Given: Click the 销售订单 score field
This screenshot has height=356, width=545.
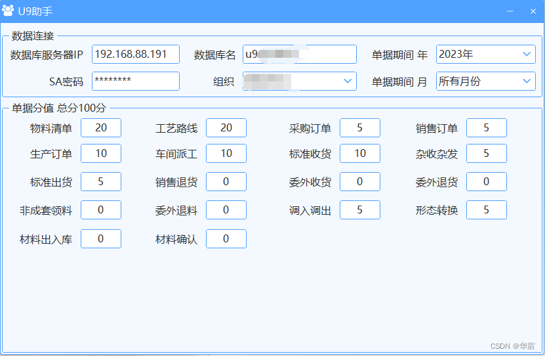Looking at the screenshot, I should pyautogui.click(x=486, y=127).
